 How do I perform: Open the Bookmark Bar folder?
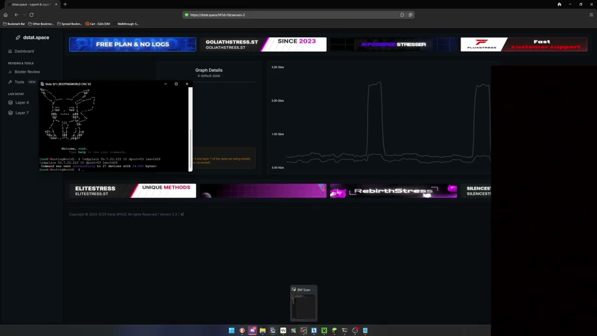(14, 24)
